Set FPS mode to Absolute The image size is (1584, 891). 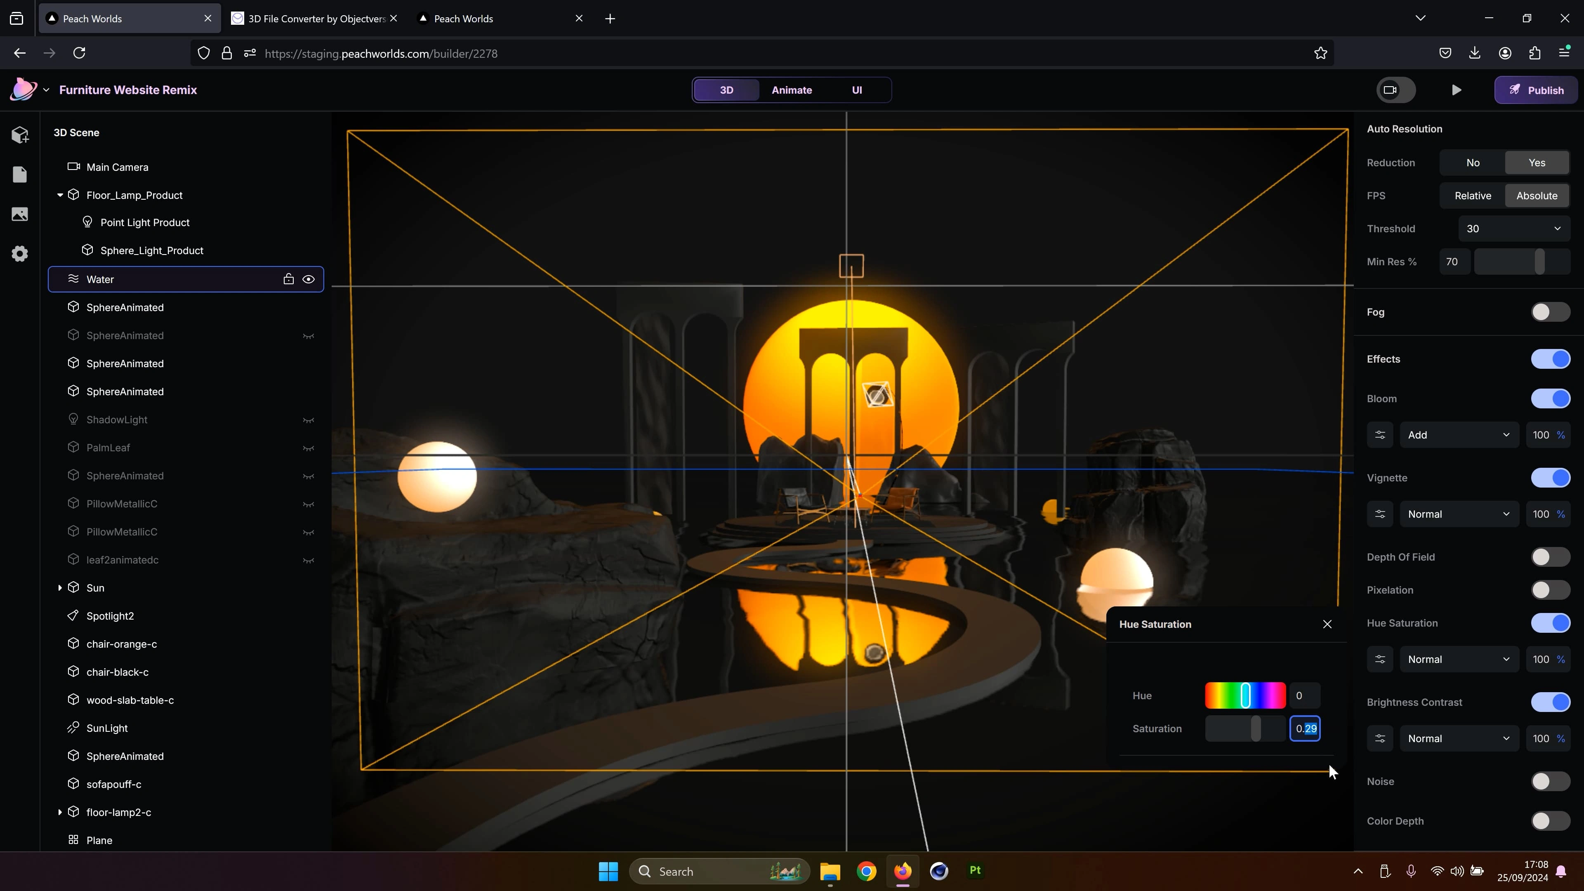point(1537,196)
